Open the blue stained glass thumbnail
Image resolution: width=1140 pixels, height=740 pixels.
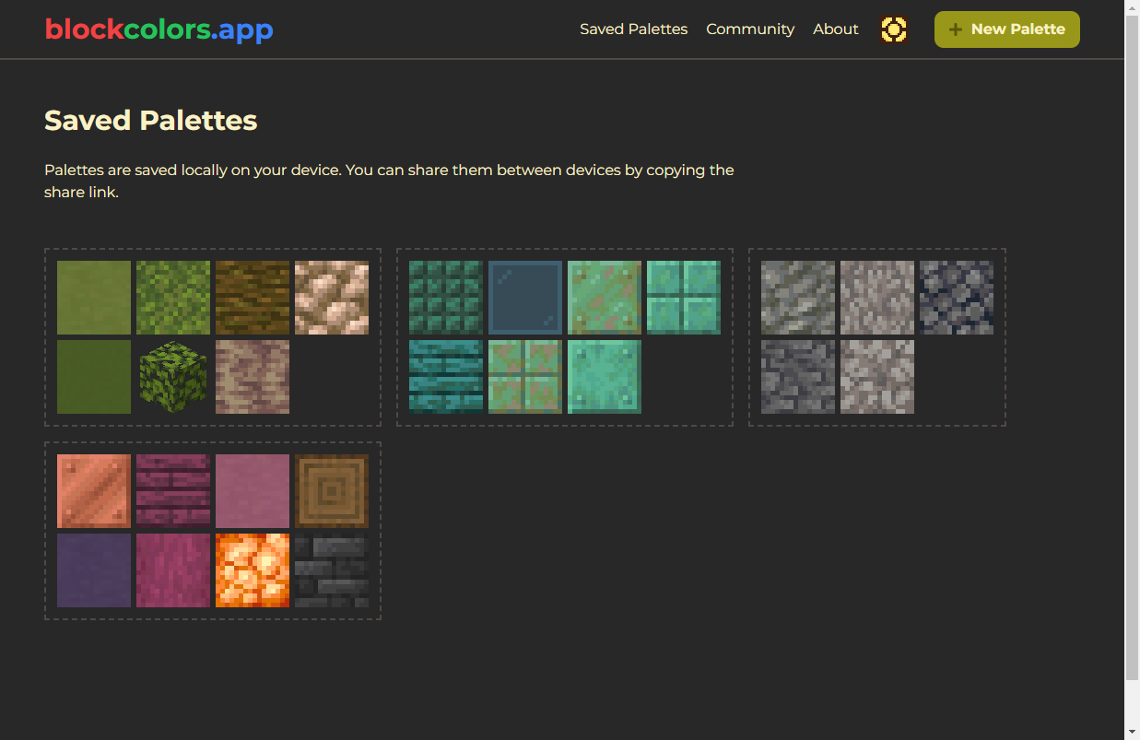524,297
